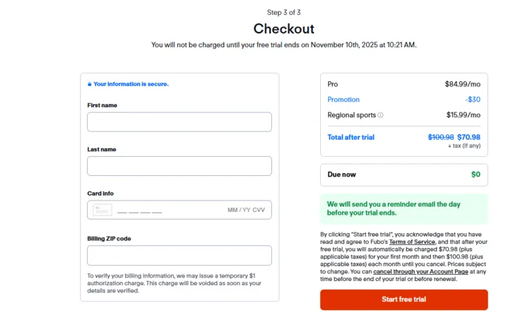Click the Promotion link in order summary
This screenshot has height=315, width=530.
pos(343,100)
